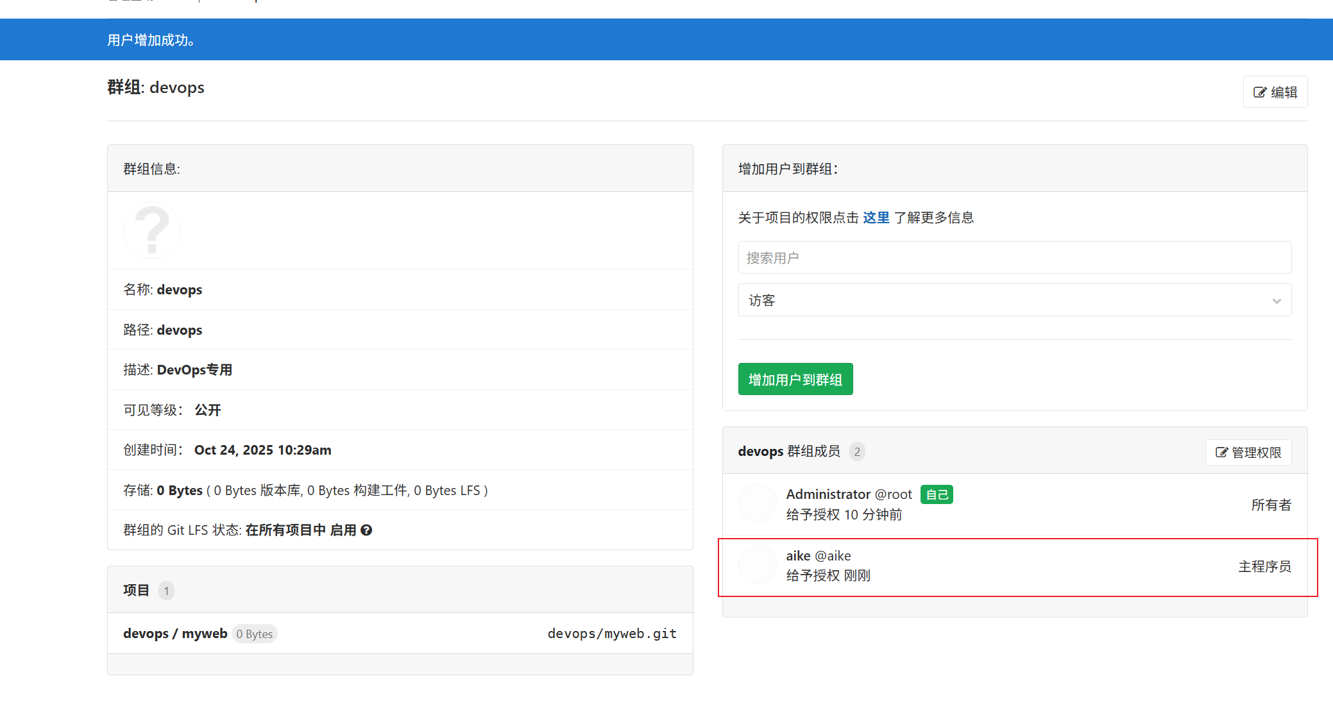Click the devops/myweb.git repository path
This screenshot has width=1333, height=724.
[611, 634]
